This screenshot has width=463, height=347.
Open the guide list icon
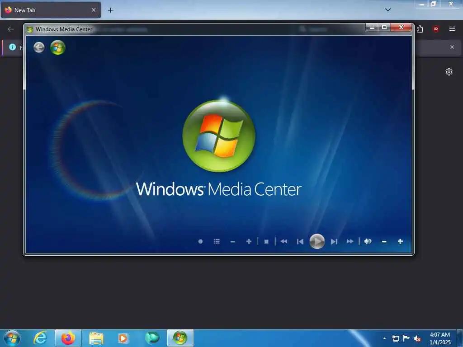[217, 241]
